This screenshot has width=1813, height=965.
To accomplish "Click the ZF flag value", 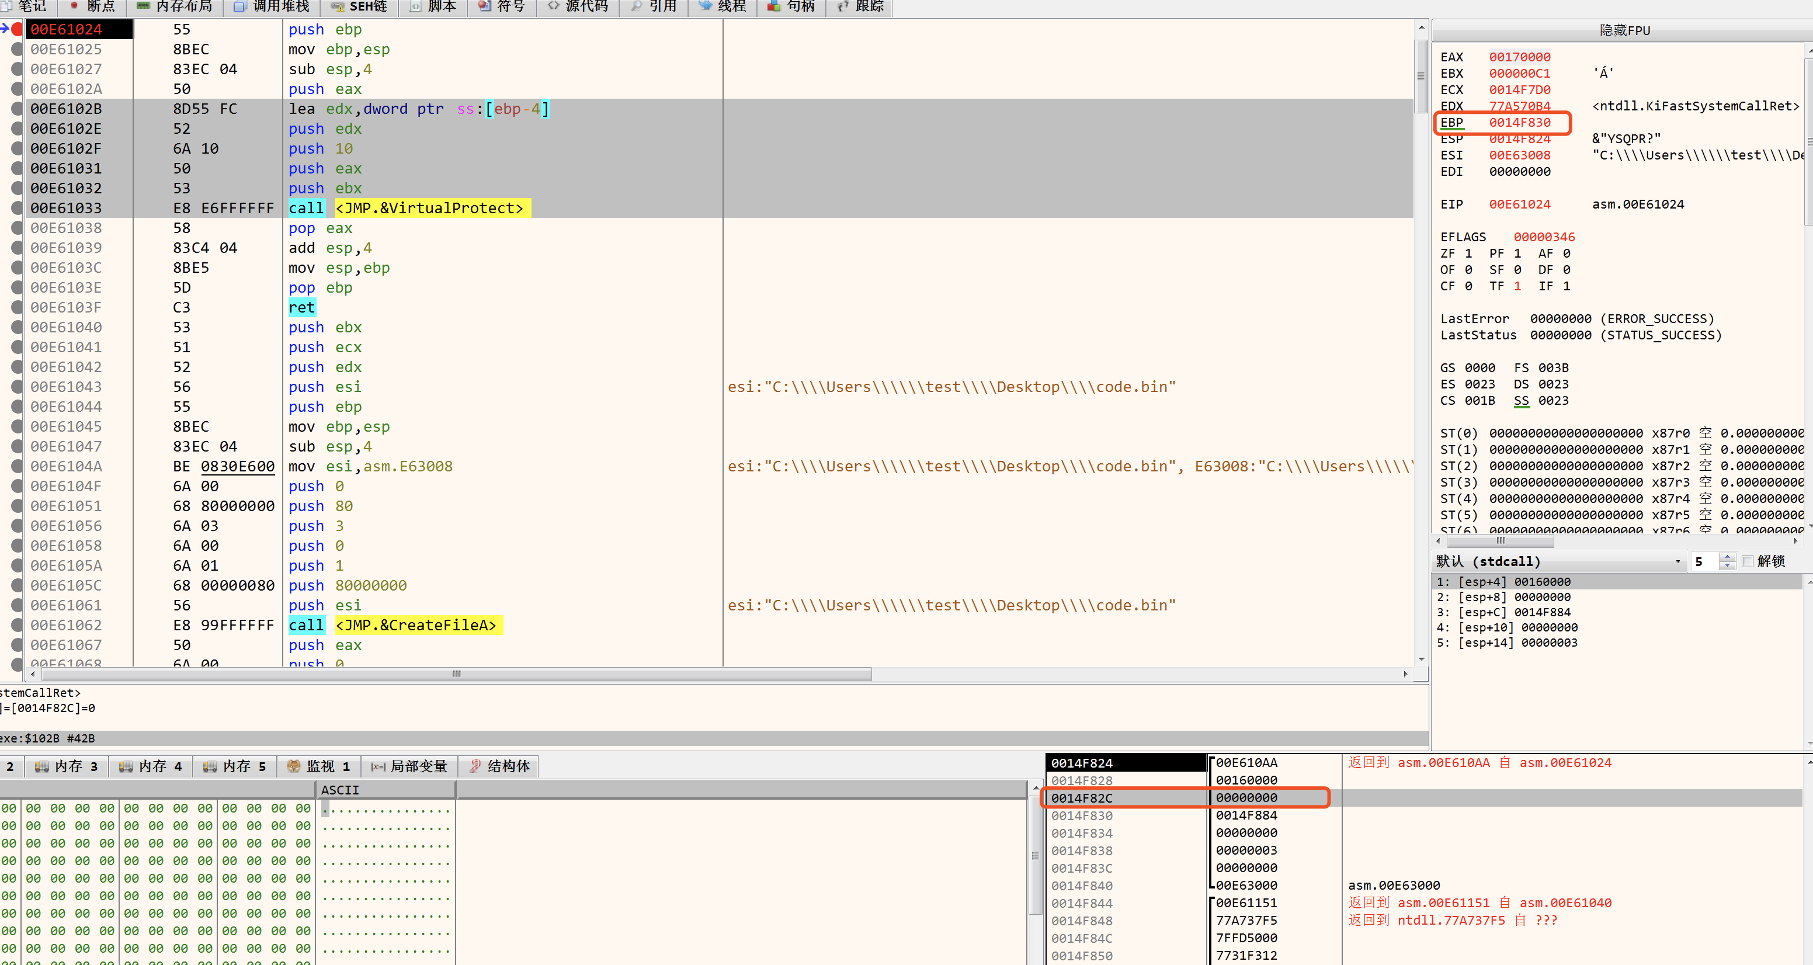I will [1468, 254].
